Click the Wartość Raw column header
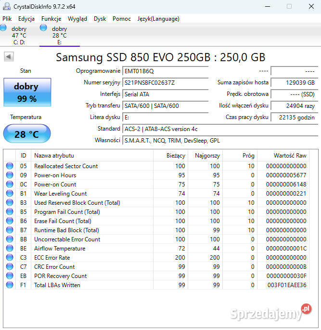Viewport: 321px width, 330px height. point(283,156)
